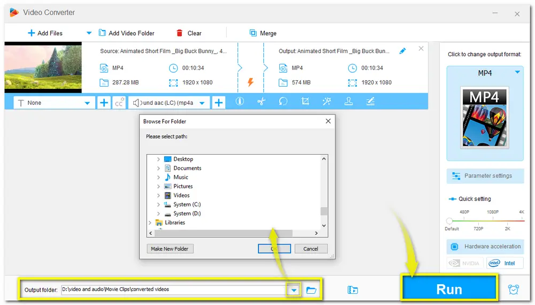The height and width of the screenshot is (305, 535).
Task: Confirm with OK in Browse dialog
Action: [x=274, y=249]
